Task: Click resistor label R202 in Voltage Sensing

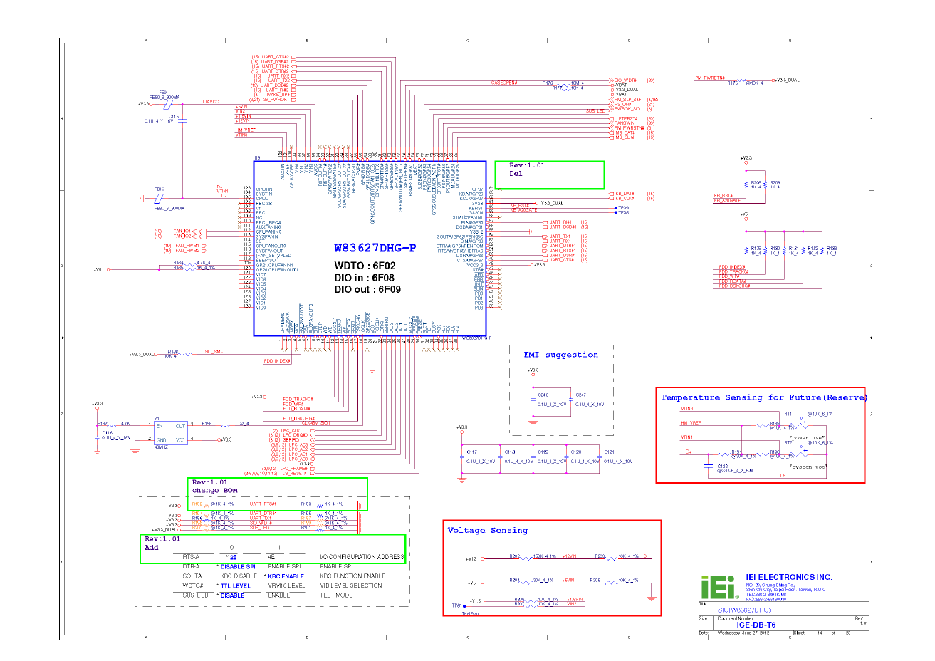Action: pos(514,556)
